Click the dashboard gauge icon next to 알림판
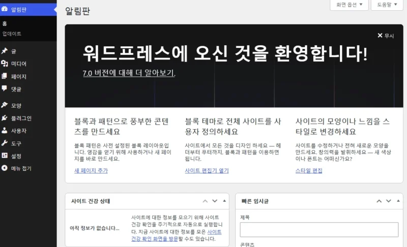 [x=5, y=9]
